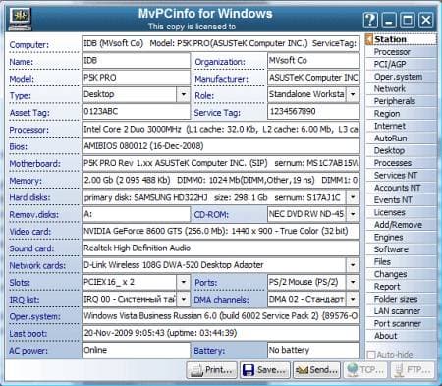Expand the Type dropdown showing Desktop
442x386 pixels.
point(184,94)
